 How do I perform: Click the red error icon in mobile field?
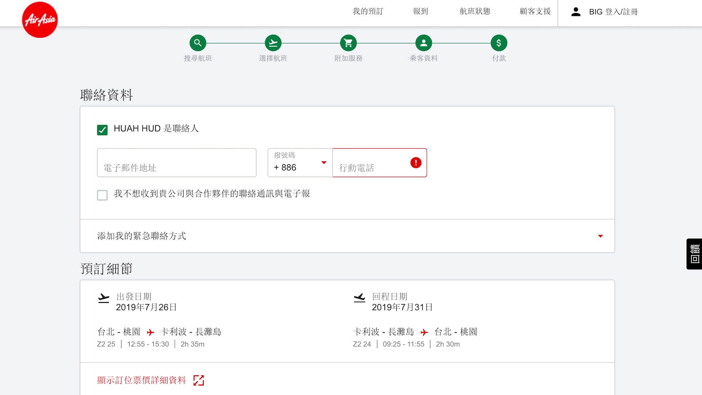click(416, 163)
